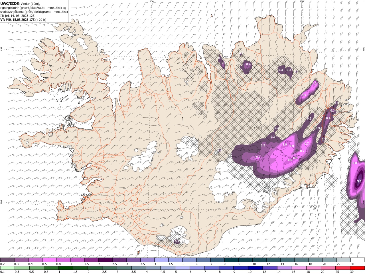Click the 1.5 swatch in the upper snow legend row

(91, 260)
